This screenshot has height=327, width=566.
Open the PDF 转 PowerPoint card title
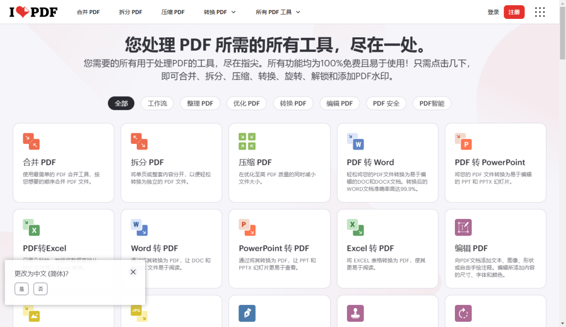point(490,162)
